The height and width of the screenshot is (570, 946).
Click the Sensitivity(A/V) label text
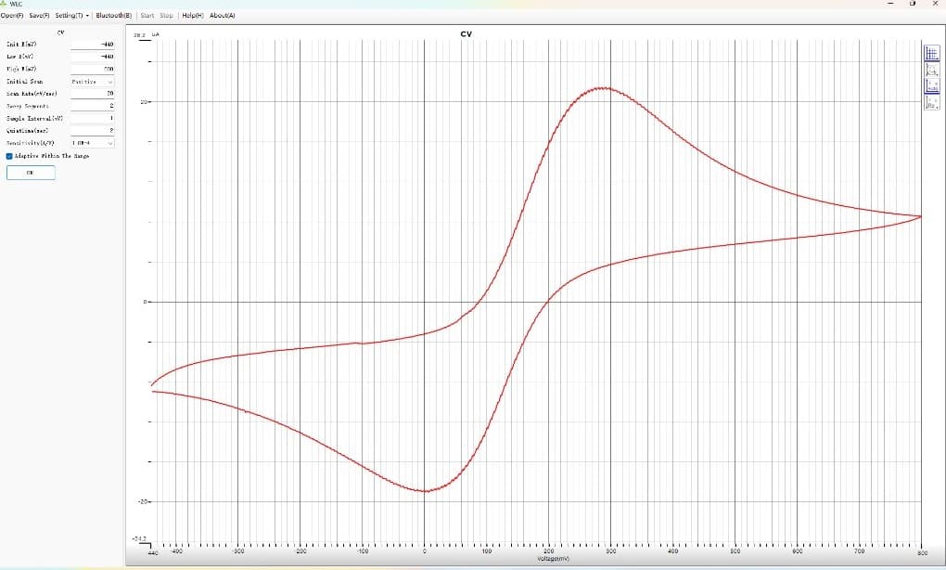(31, 143)
